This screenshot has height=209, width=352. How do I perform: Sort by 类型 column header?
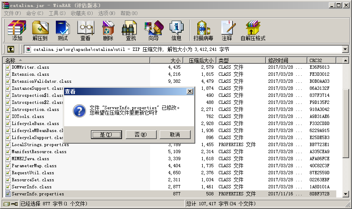[x=241, y=60]
